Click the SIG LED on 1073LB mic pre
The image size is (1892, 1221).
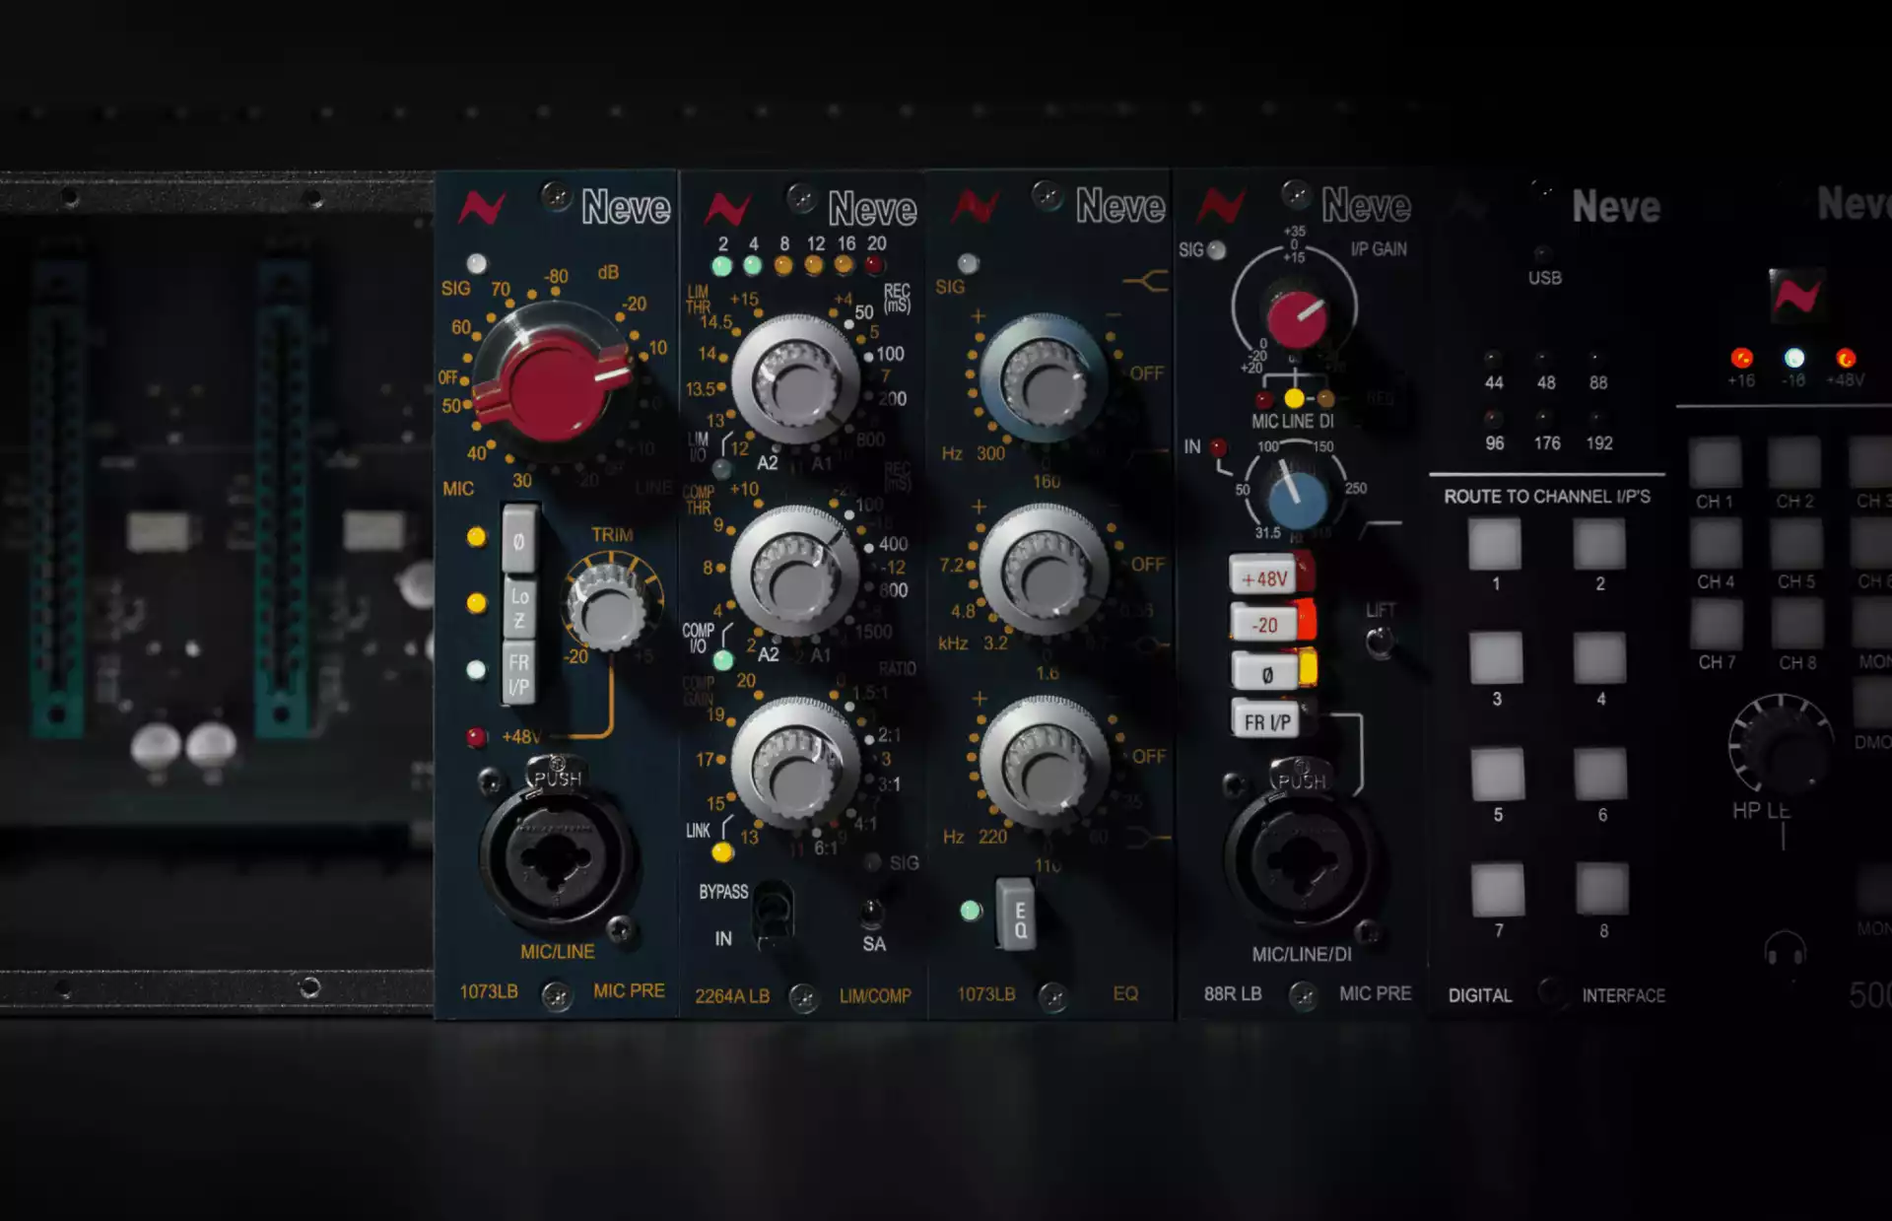pyautogui.click(x=477, y=263)
